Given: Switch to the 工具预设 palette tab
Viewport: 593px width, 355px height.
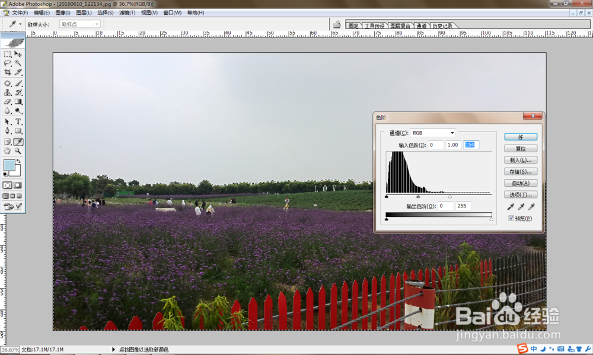Looking at the screenshot, I should click(x=374, y=25).
